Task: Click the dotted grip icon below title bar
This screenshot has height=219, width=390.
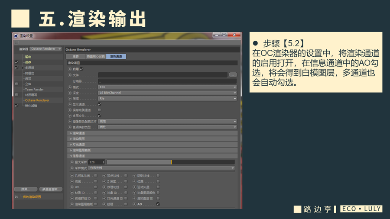Action: click(16, 42)
